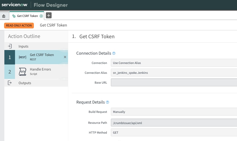Select step 2 Handle Errors

pos(36,72)
